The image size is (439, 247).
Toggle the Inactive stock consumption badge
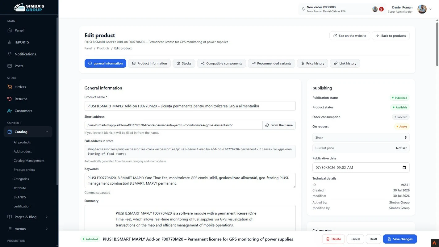tap(401, 117)
